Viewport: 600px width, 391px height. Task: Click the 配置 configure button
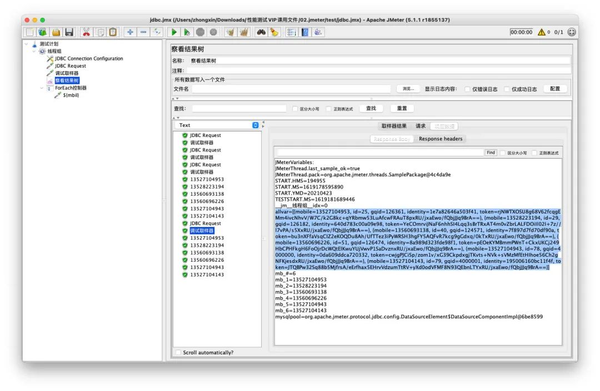(555, 89)
